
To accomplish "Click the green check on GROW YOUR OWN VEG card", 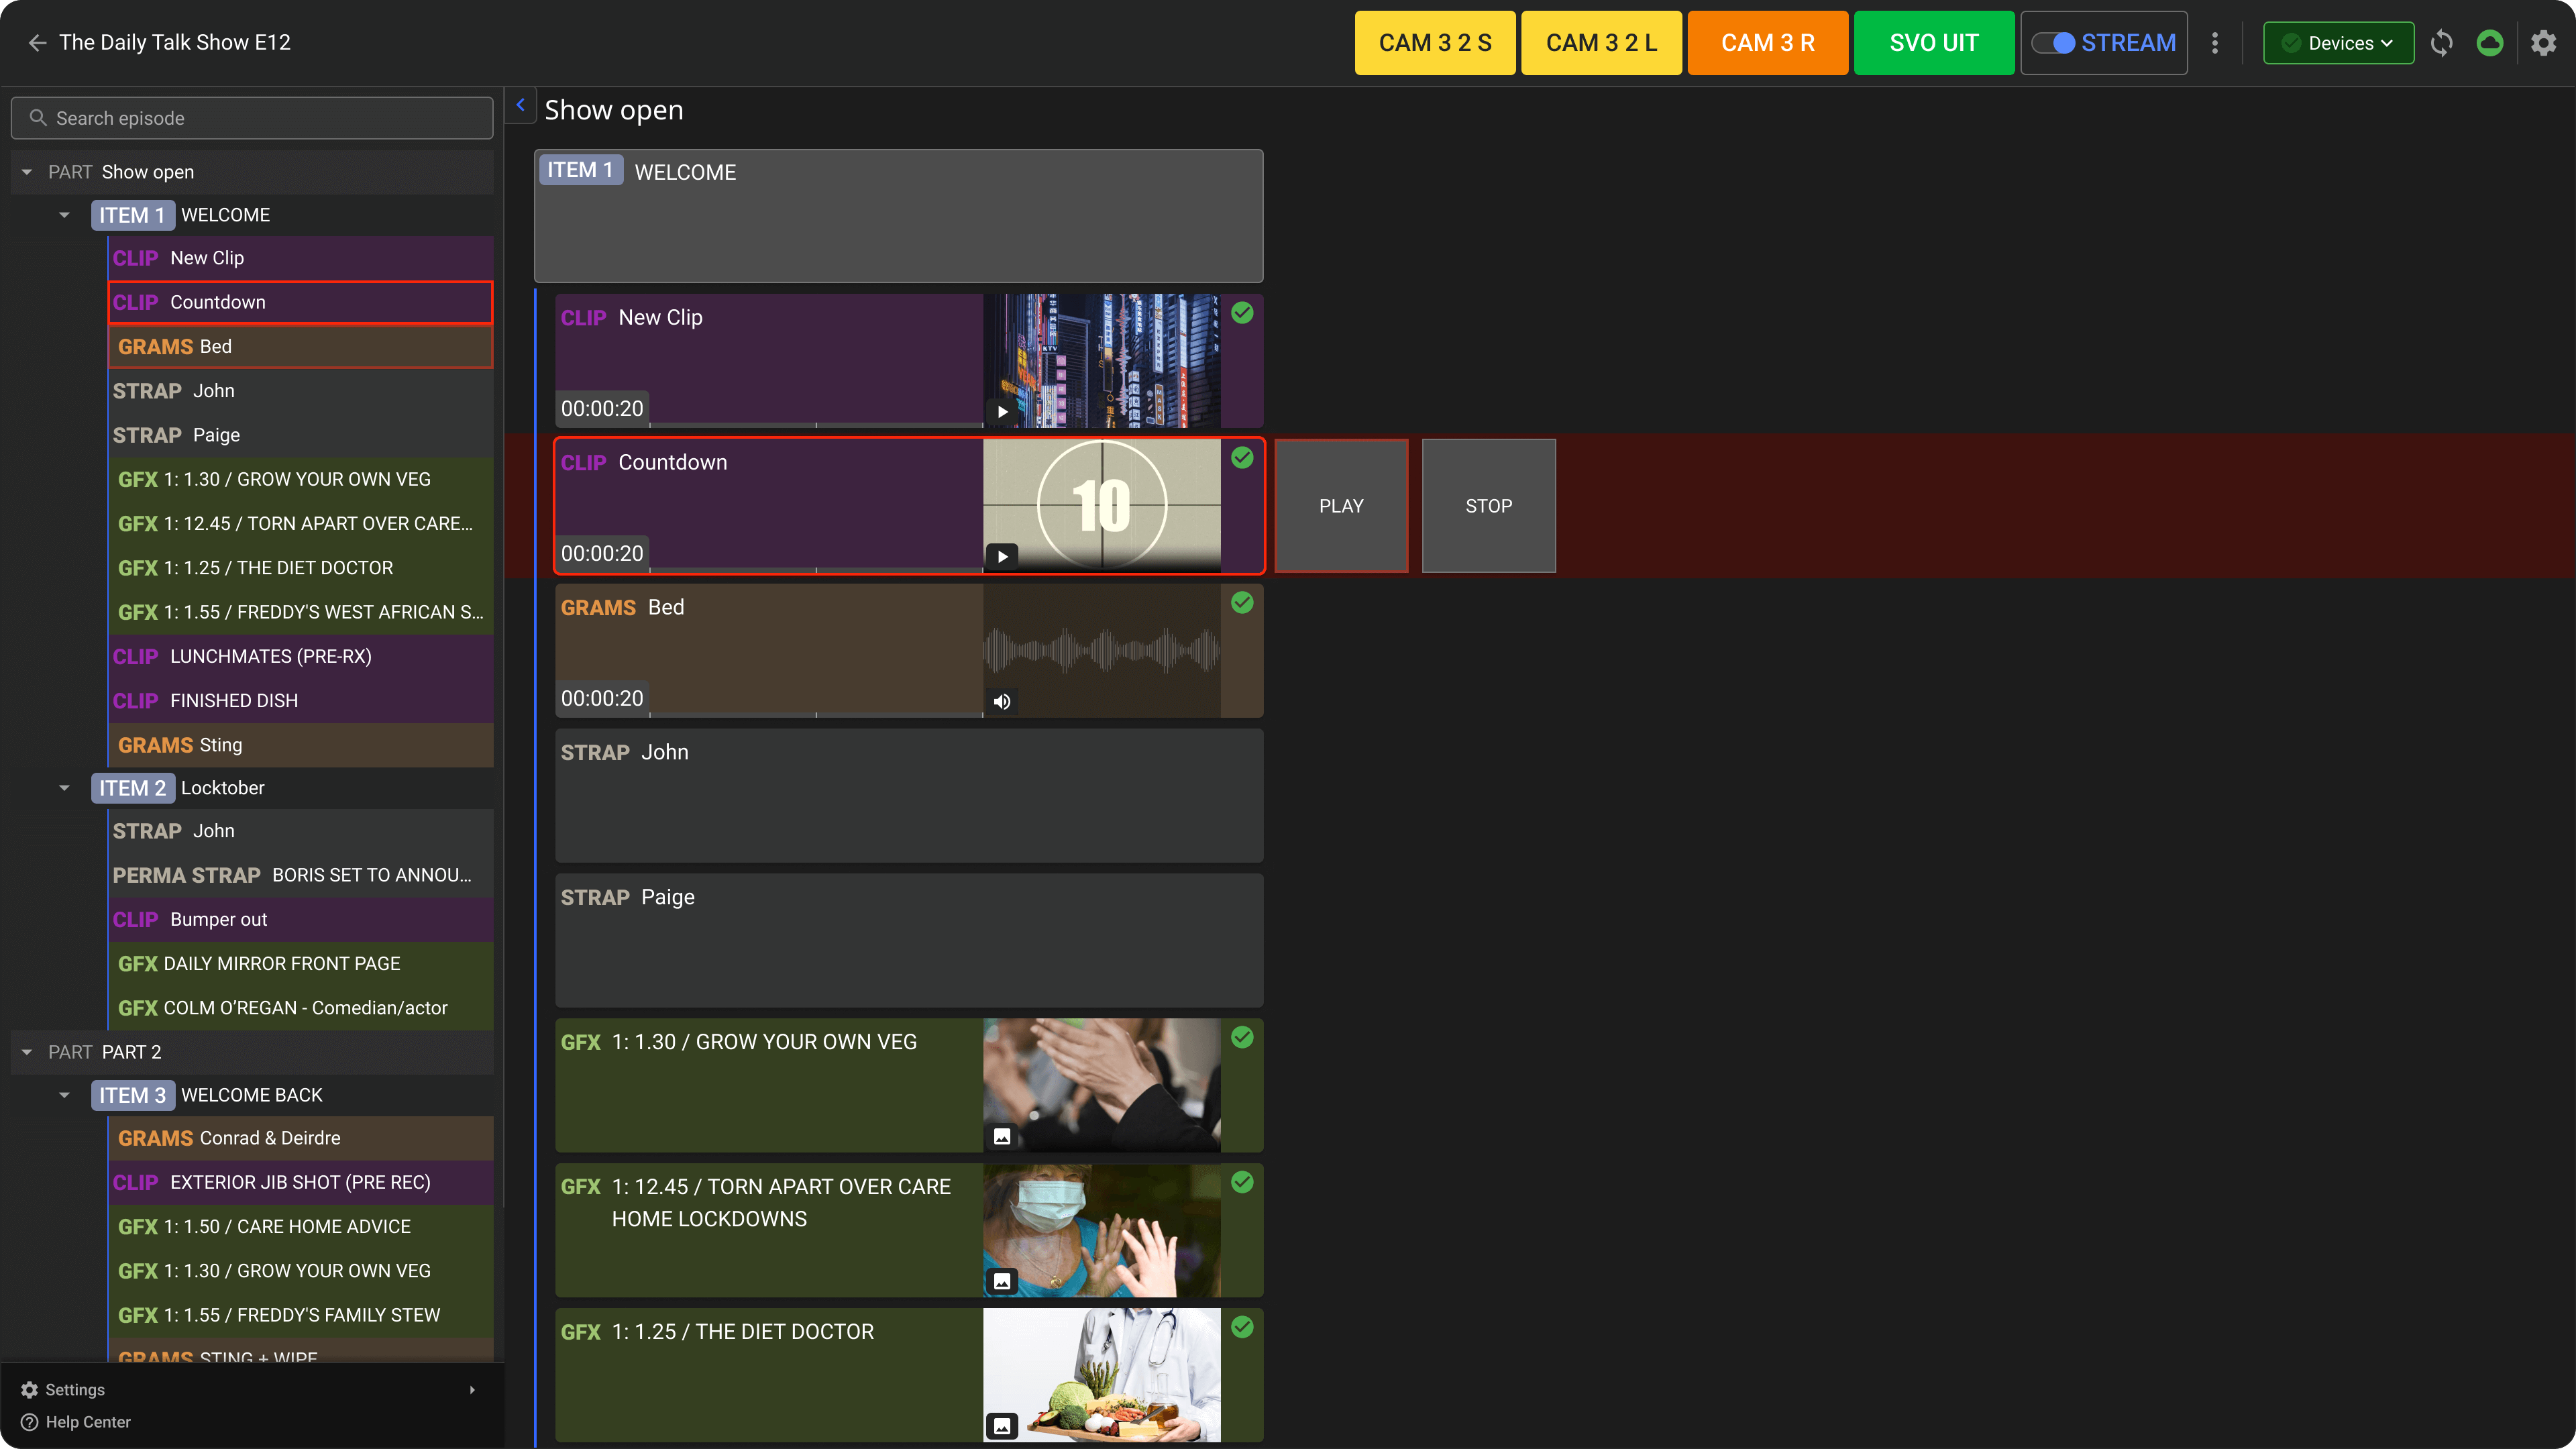I will (1242, 1038).
